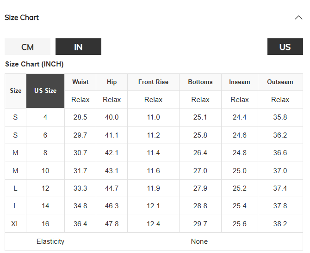Select US size 10 cell

(x=45, y=171)
